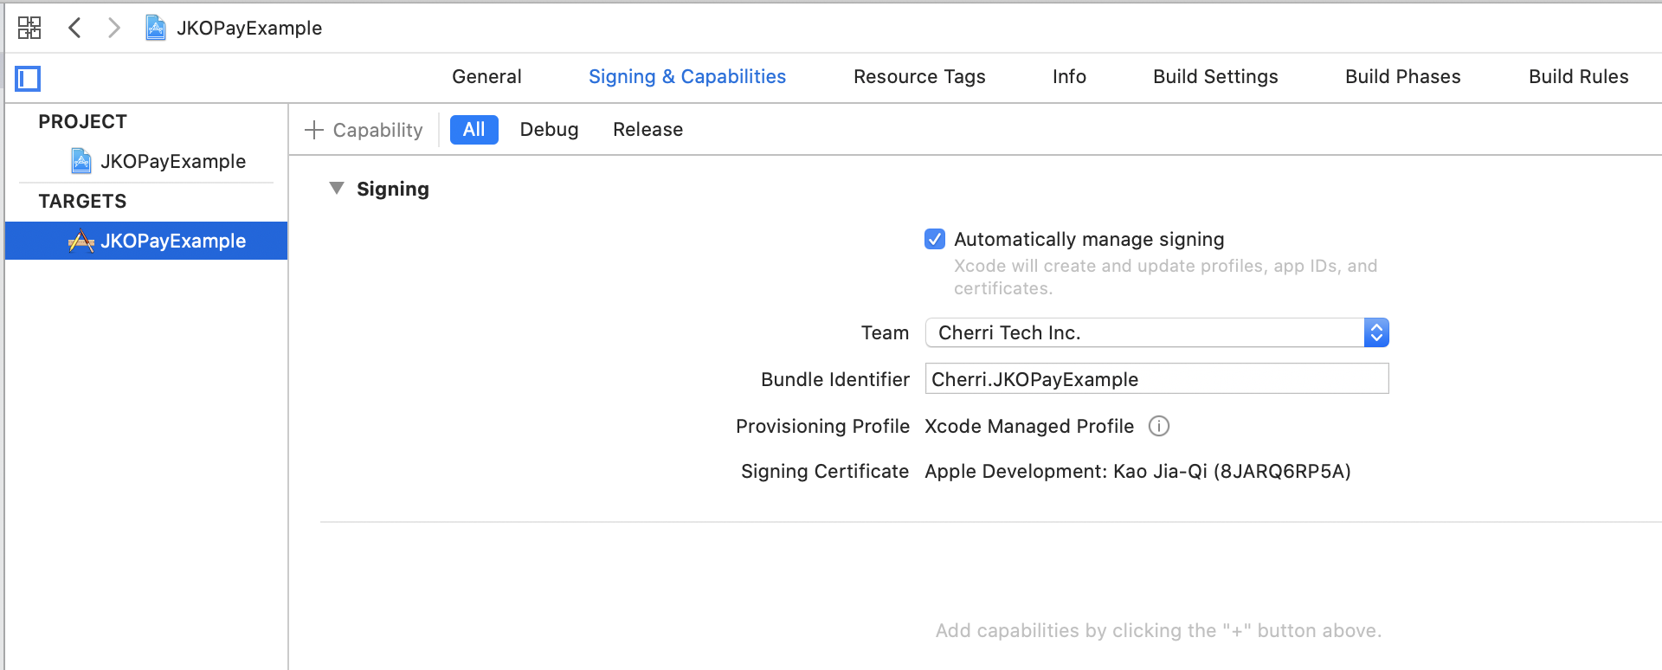
Task: Open the Build Settings tab
Action: [x=1215, y=76]
